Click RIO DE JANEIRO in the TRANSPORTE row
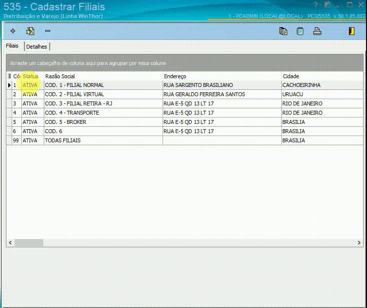 [x=322, y=113]
